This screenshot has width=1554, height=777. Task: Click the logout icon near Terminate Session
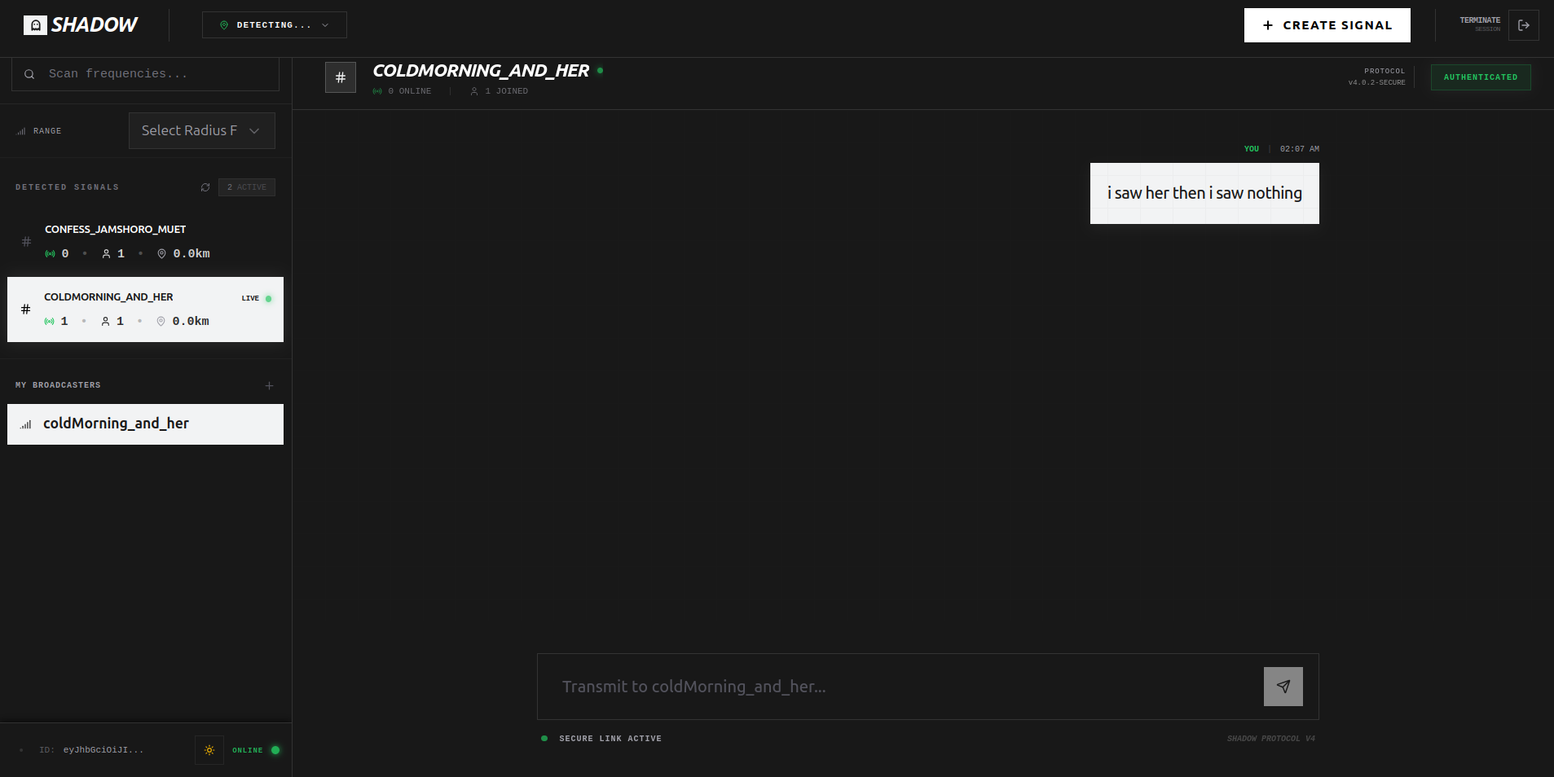click(1523, 24)
